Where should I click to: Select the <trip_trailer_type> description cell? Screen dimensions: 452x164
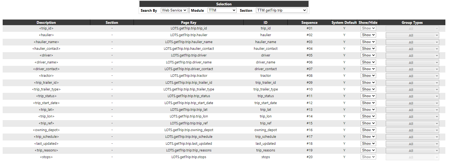coord(46,89)
